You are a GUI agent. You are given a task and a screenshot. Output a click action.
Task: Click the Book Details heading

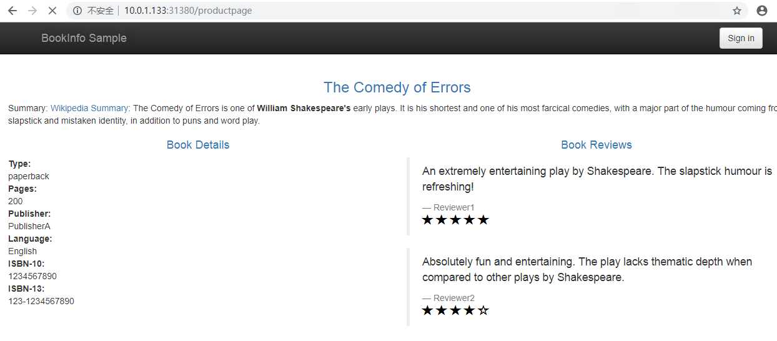(198, 145)
